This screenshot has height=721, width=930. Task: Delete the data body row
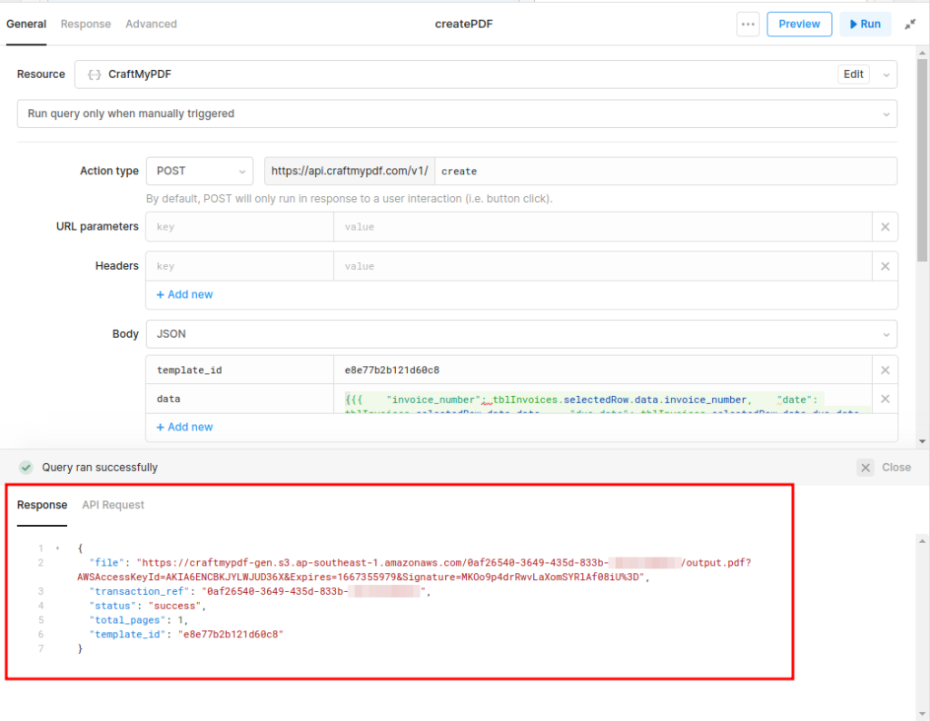pyautogui.click(x=885, y=399)
